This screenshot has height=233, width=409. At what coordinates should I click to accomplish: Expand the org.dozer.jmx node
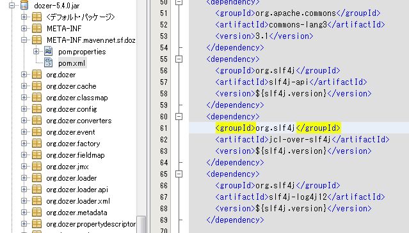click(24, 166)
